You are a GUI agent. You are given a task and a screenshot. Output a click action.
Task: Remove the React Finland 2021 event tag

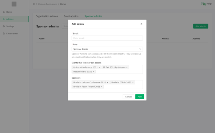click(93, 71)
